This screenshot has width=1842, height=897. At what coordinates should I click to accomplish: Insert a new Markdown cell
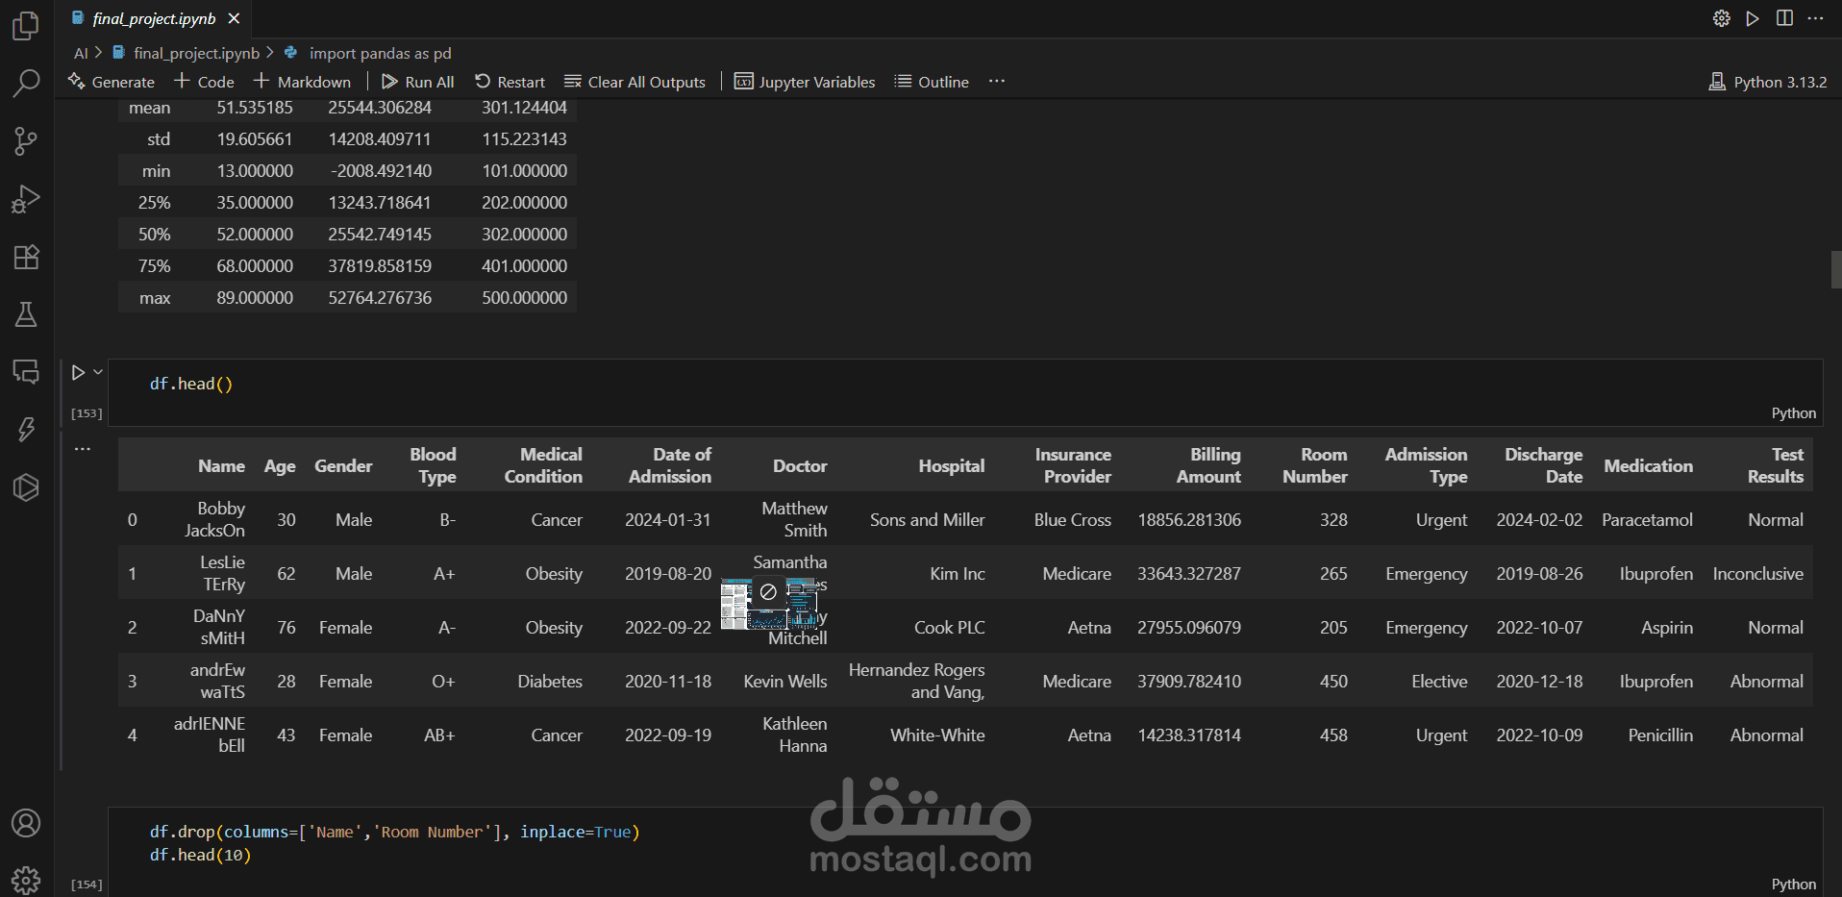click(x=302, y=82)
